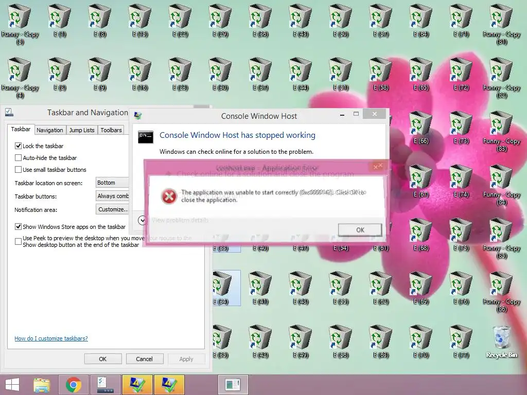The image size is (527, 395).
Task: Select the E (9) desktop shortcut
Action: 100,74
